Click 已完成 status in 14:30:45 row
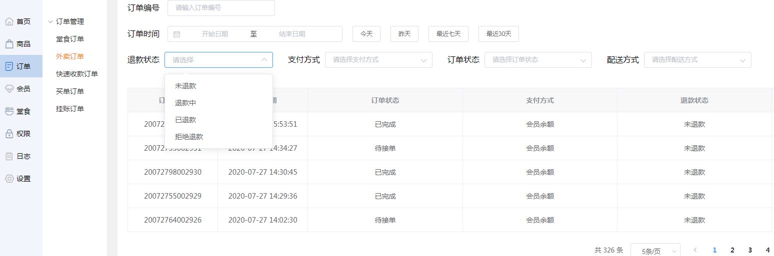Screen dimensions: 774x256 [385, 172]
